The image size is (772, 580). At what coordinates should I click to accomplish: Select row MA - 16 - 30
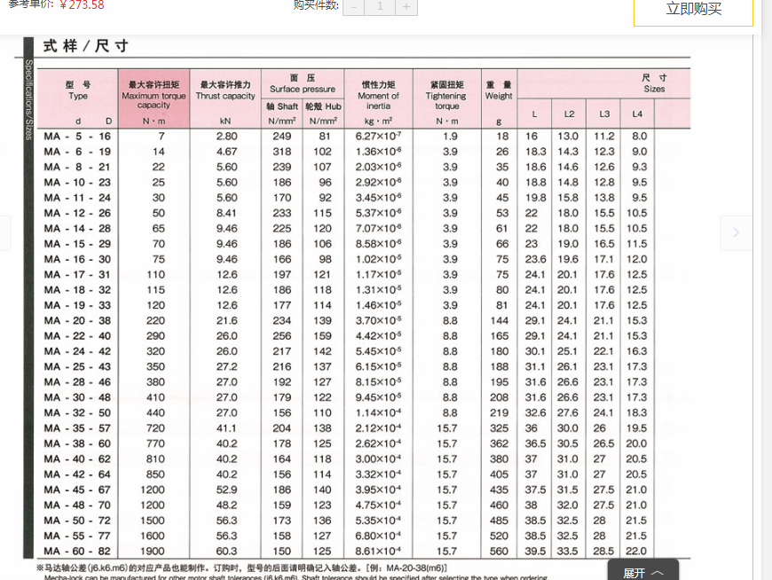pyautogui.click(x=364, y=259)
